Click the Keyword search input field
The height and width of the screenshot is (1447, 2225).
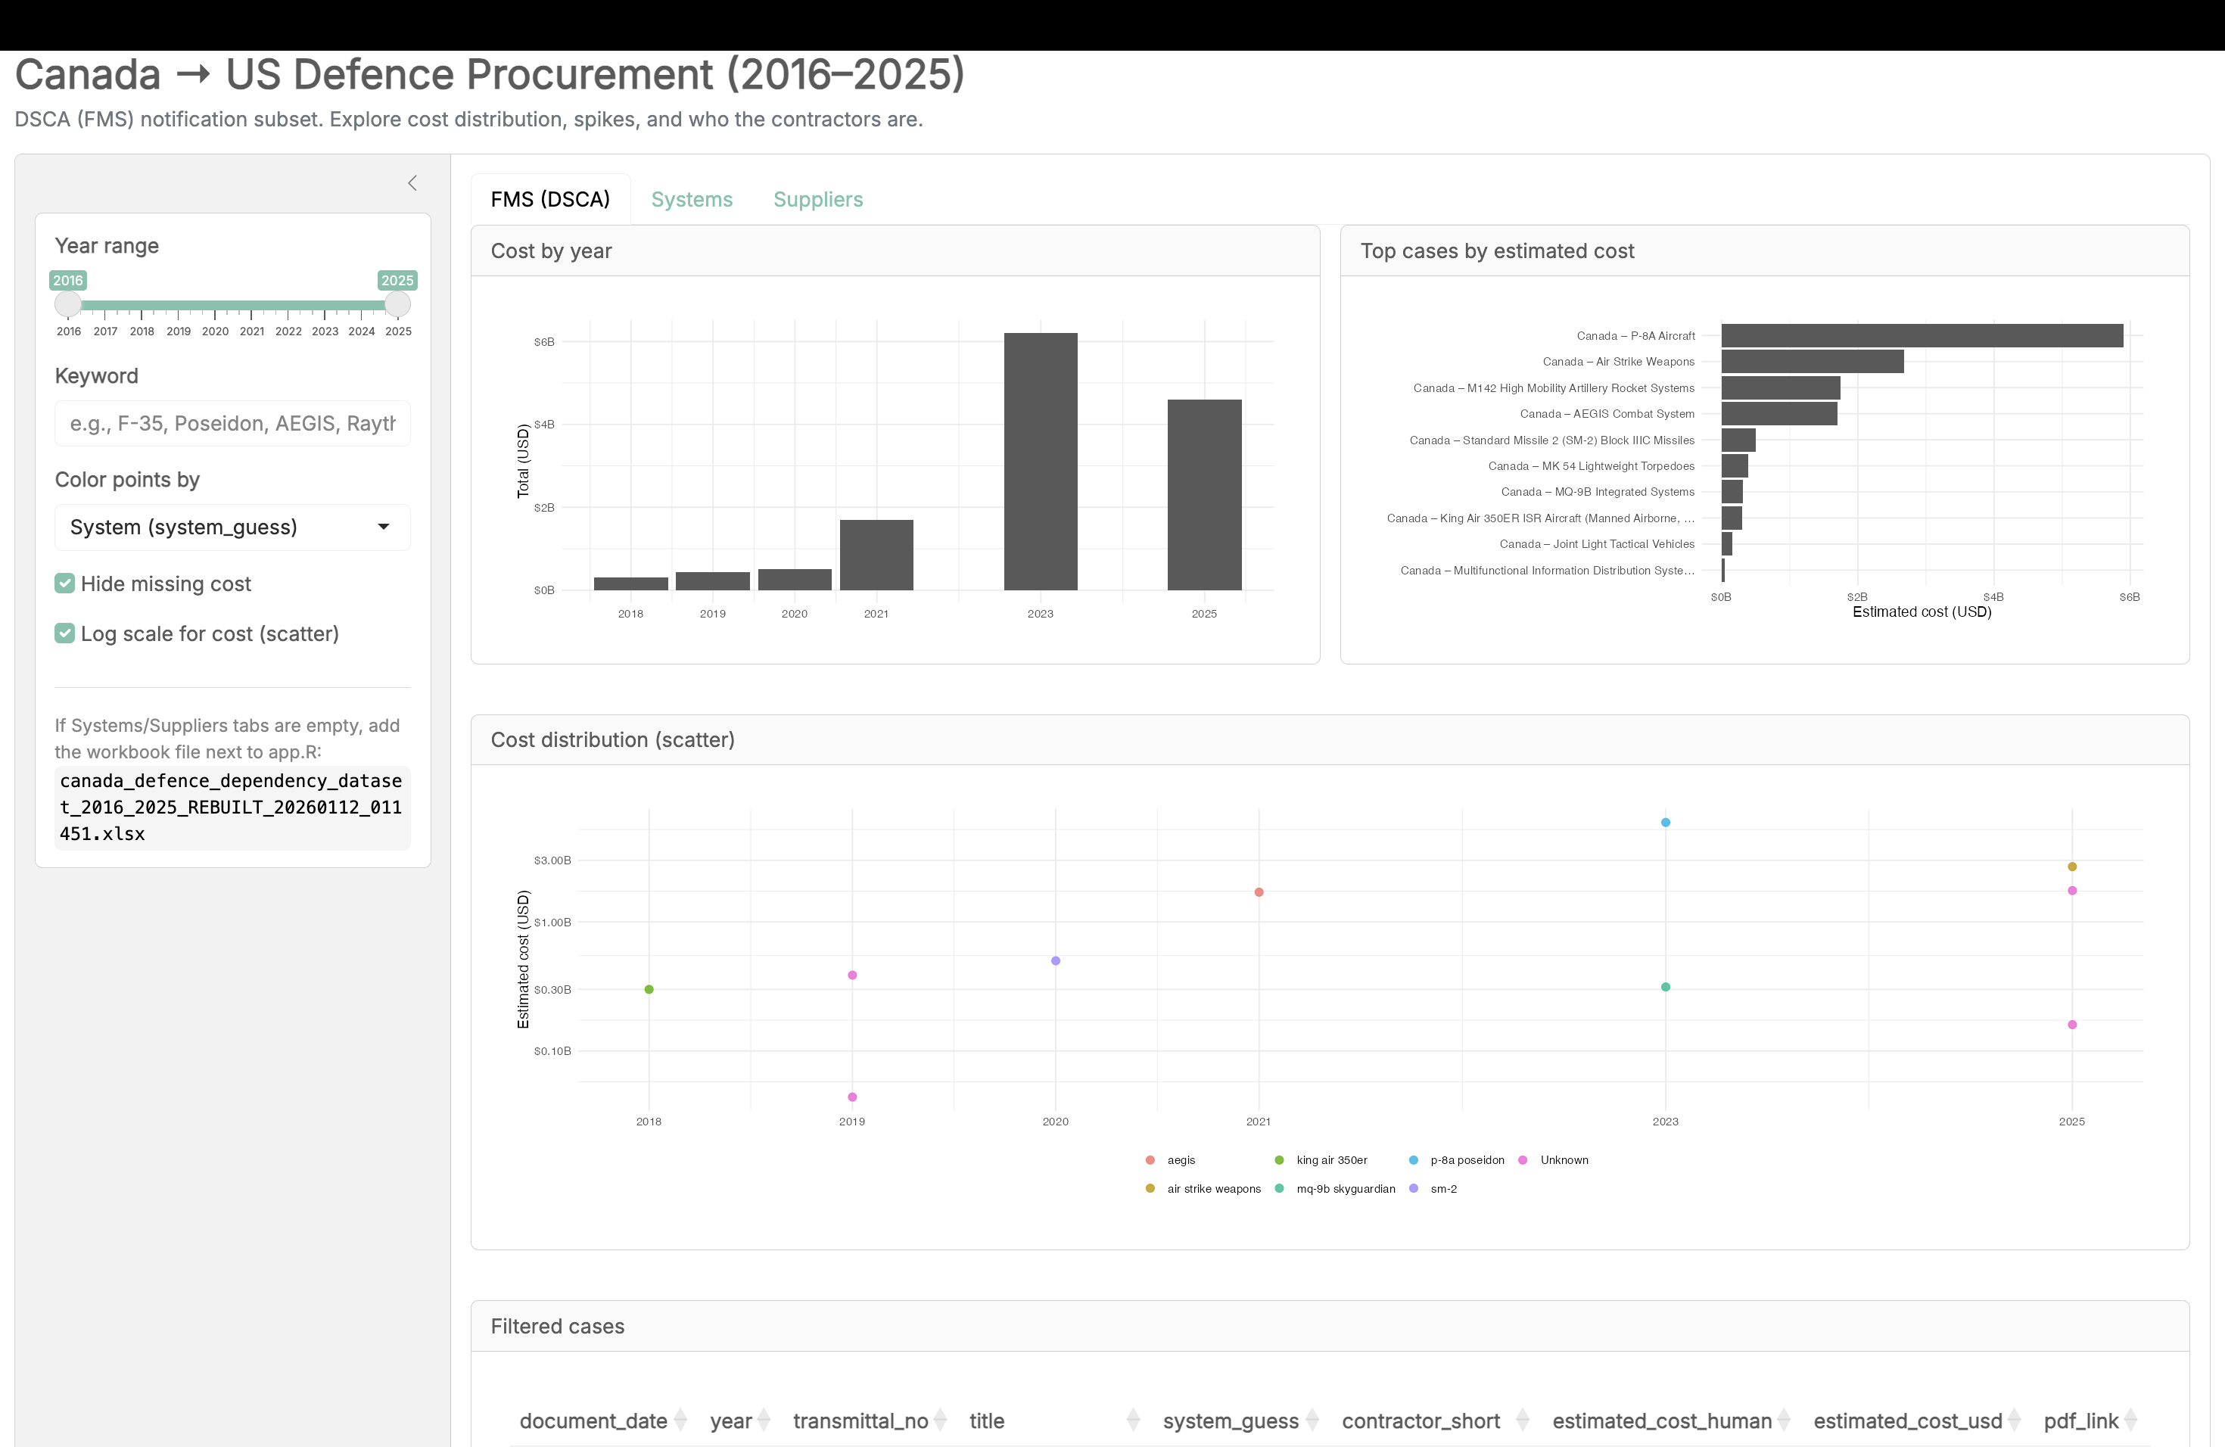tap(232, 424)
